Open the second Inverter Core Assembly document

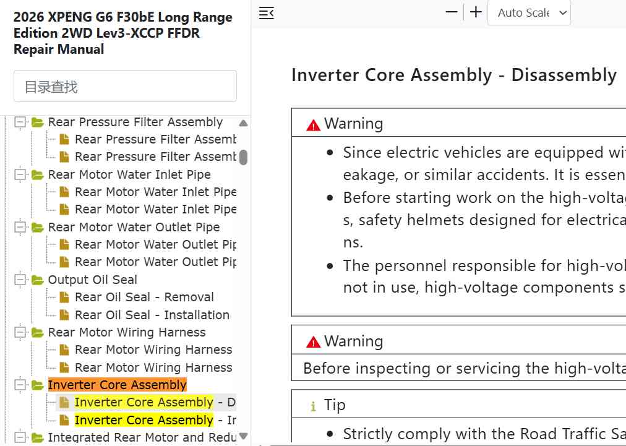pos(155,420)
